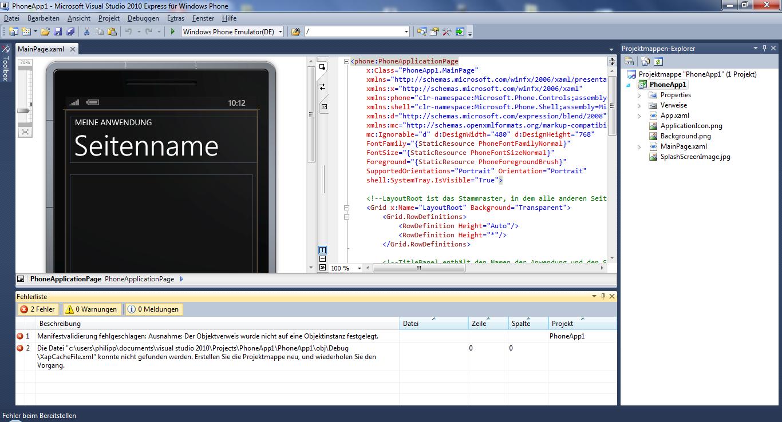Image resolution: width=782 pixels, height=422 pixels.
Task: Collapse the phone:PhoneApplicationPage XAML outline node
Action: click(346, 61)
